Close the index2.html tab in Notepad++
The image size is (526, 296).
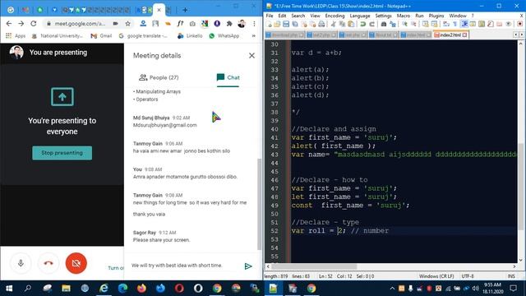click(464, 35)
